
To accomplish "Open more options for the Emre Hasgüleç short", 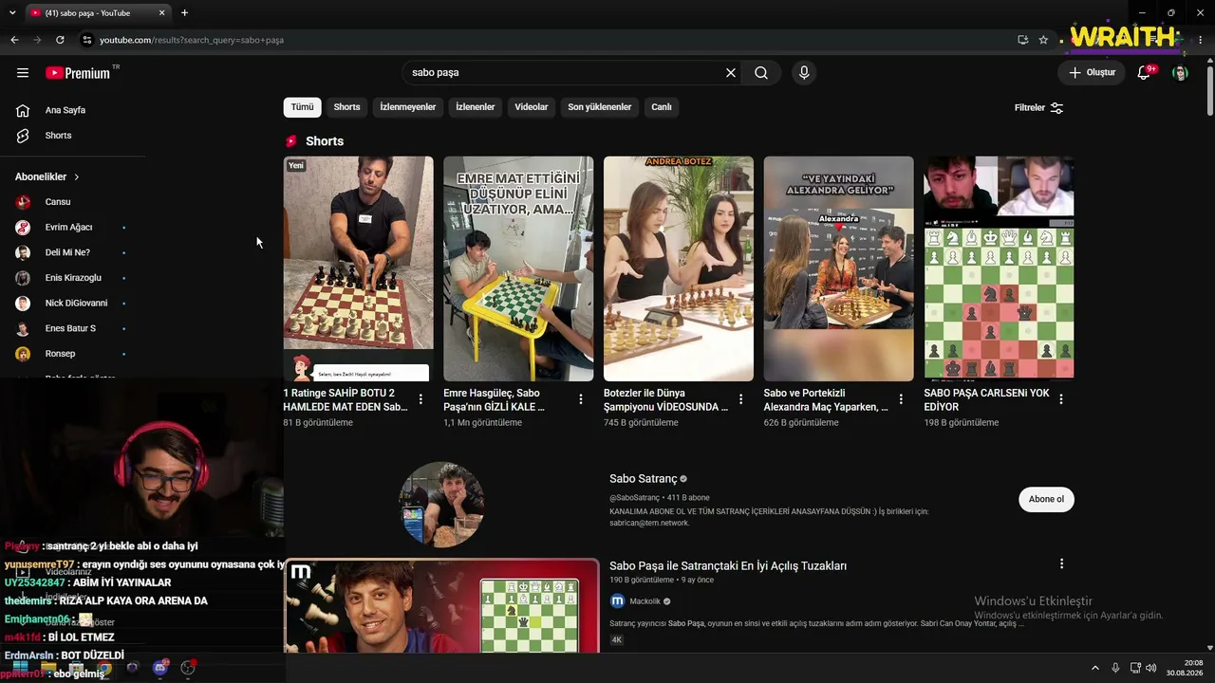I will pyautogui.click(x=581, y=399).
